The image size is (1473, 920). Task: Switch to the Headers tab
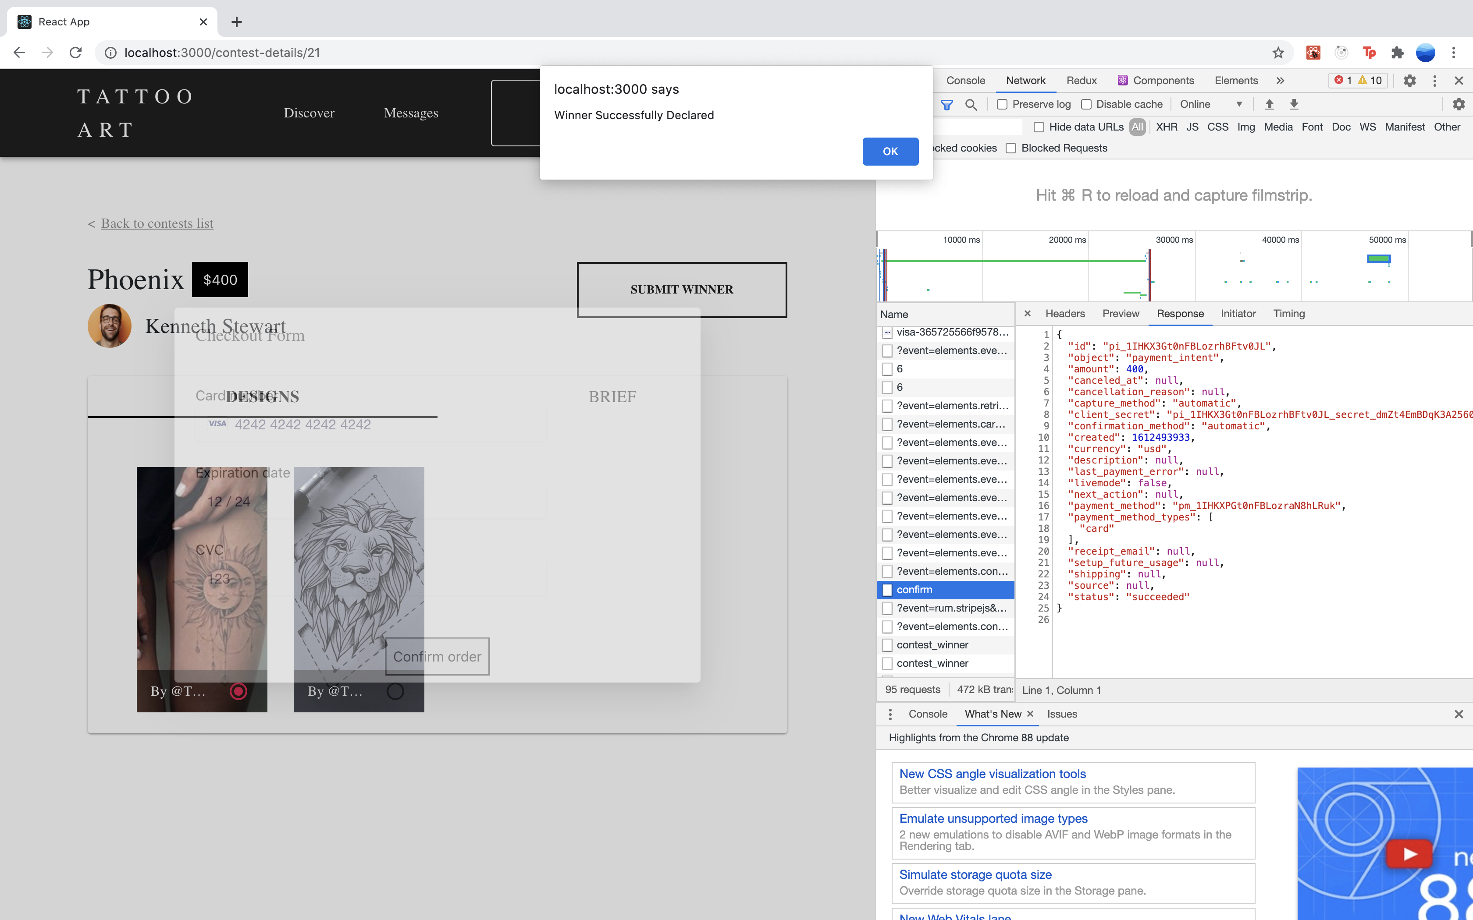tap(1064, 313)
